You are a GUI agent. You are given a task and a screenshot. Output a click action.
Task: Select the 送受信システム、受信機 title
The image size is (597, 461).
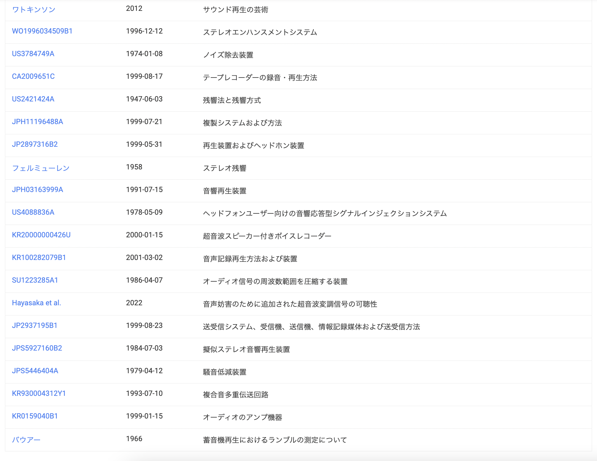click(x=312, y=327)
